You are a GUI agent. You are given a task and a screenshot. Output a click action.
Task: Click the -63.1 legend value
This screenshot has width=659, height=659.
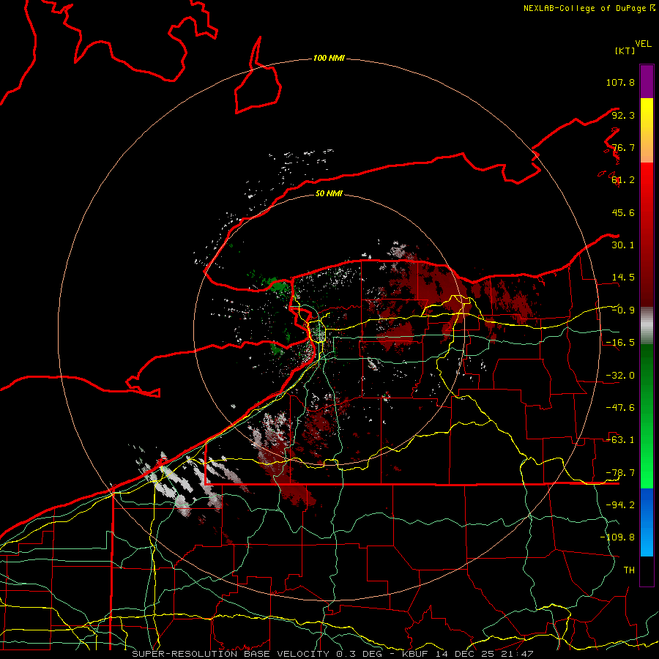tap(620, 440)
